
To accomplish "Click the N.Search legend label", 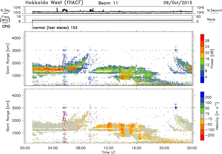I will 214,10.
